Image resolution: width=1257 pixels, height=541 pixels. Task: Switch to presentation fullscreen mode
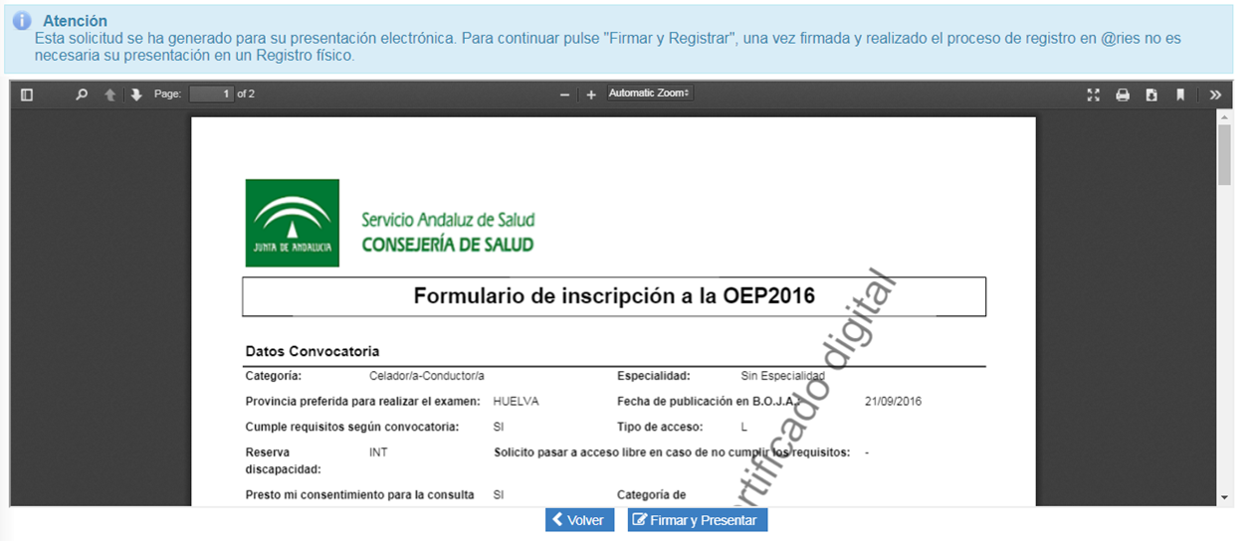[1094, 94]
